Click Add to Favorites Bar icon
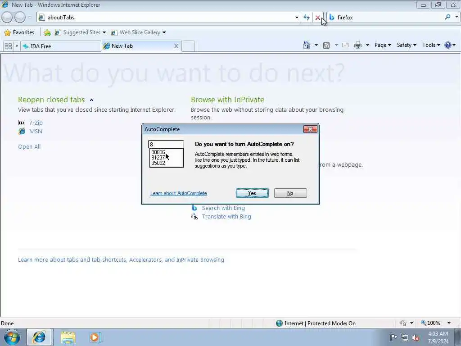Screen dimensions: 461x346 [47, 32]
